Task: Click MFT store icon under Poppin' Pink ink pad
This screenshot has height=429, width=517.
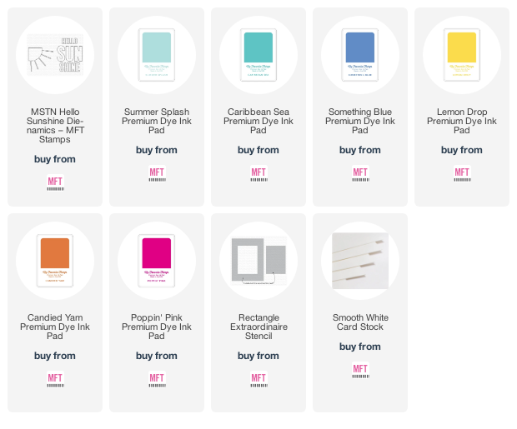Action: [x=157, y=379]
